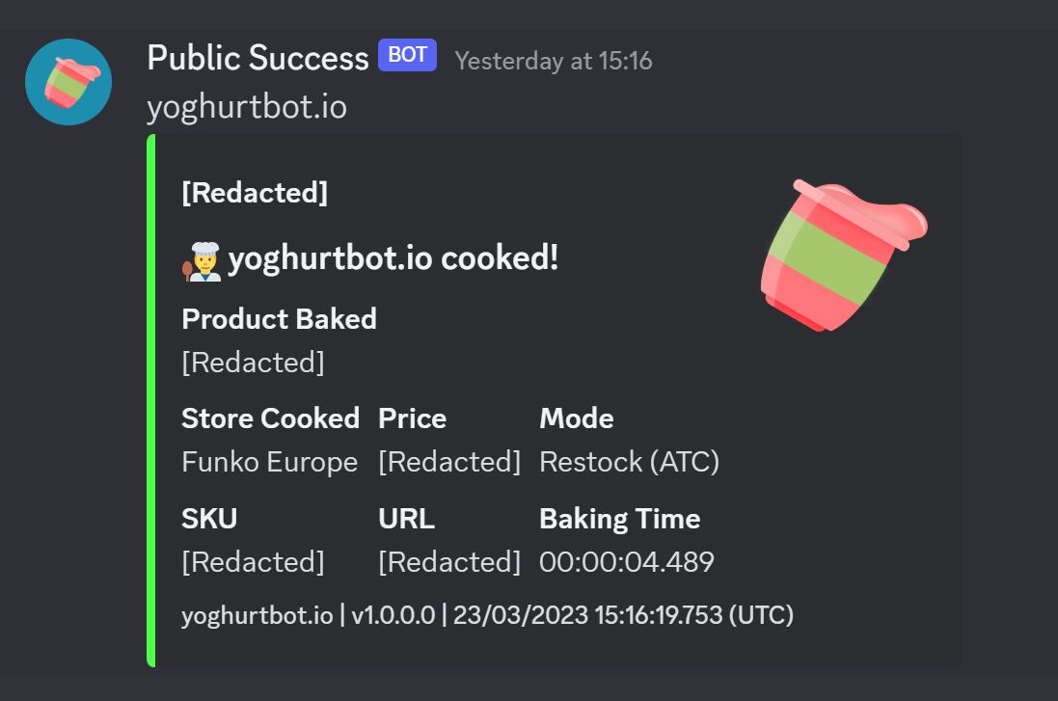Click the green embed accent bar
1058x701 pixels.
(x=151, y=400)
